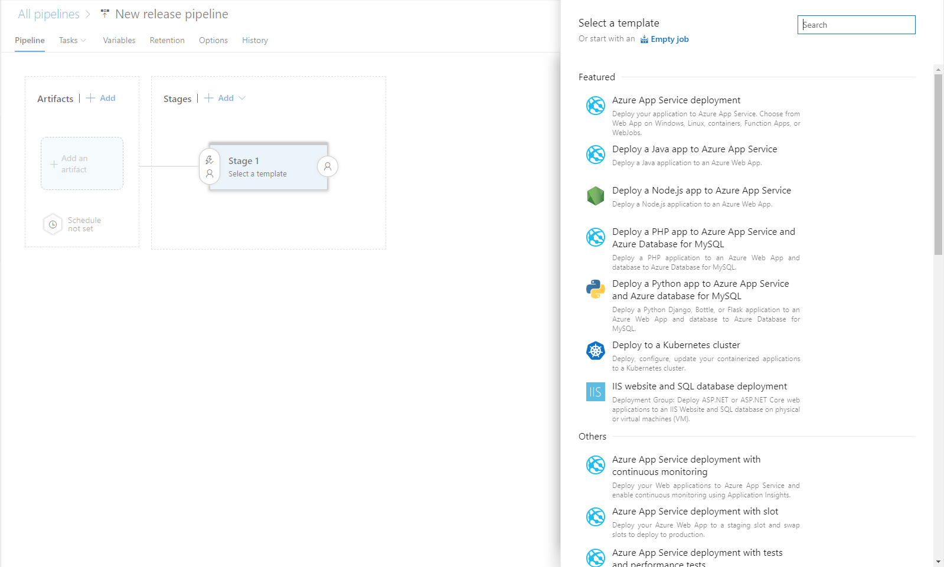Click the Azure App Service deployment icon
944x567 pixels.
tap(595, 106)
